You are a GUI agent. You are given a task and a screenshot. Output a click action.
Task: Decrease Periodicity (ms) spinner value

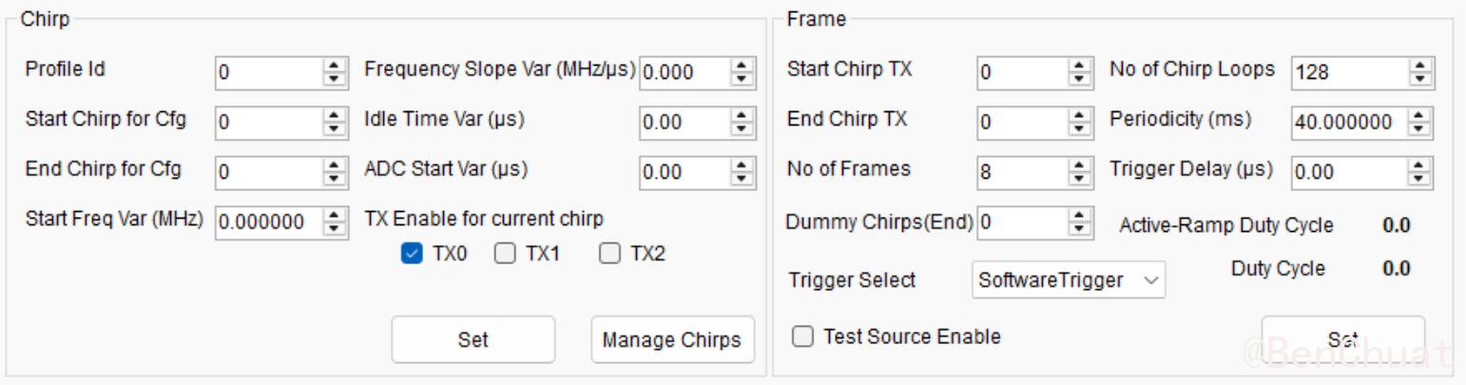coord(1419,127)
